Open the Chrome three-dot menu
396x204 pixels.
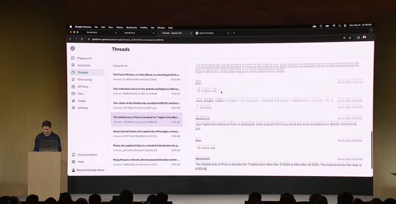[x=370, y=37]
